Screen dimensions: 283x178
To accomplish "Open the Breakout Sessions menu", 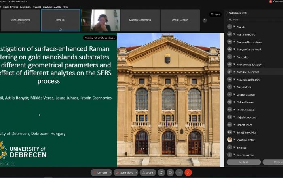I will (x=52, y=7).
